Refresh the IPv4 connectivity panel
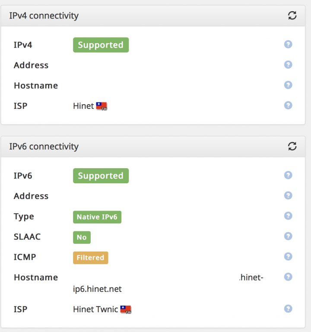311x332 pixels. click(x=292, y=16)
